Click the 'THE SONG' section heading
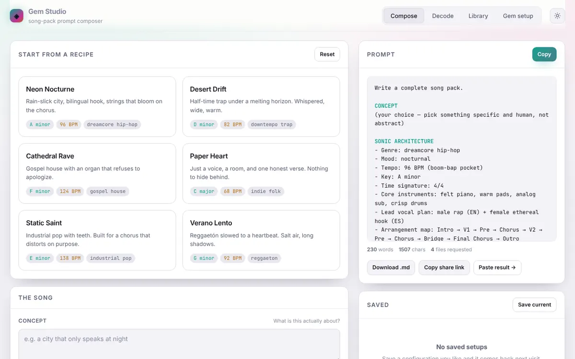Viewport: 575px width, 359px height. pyautogui.click(x=35, y=298)
